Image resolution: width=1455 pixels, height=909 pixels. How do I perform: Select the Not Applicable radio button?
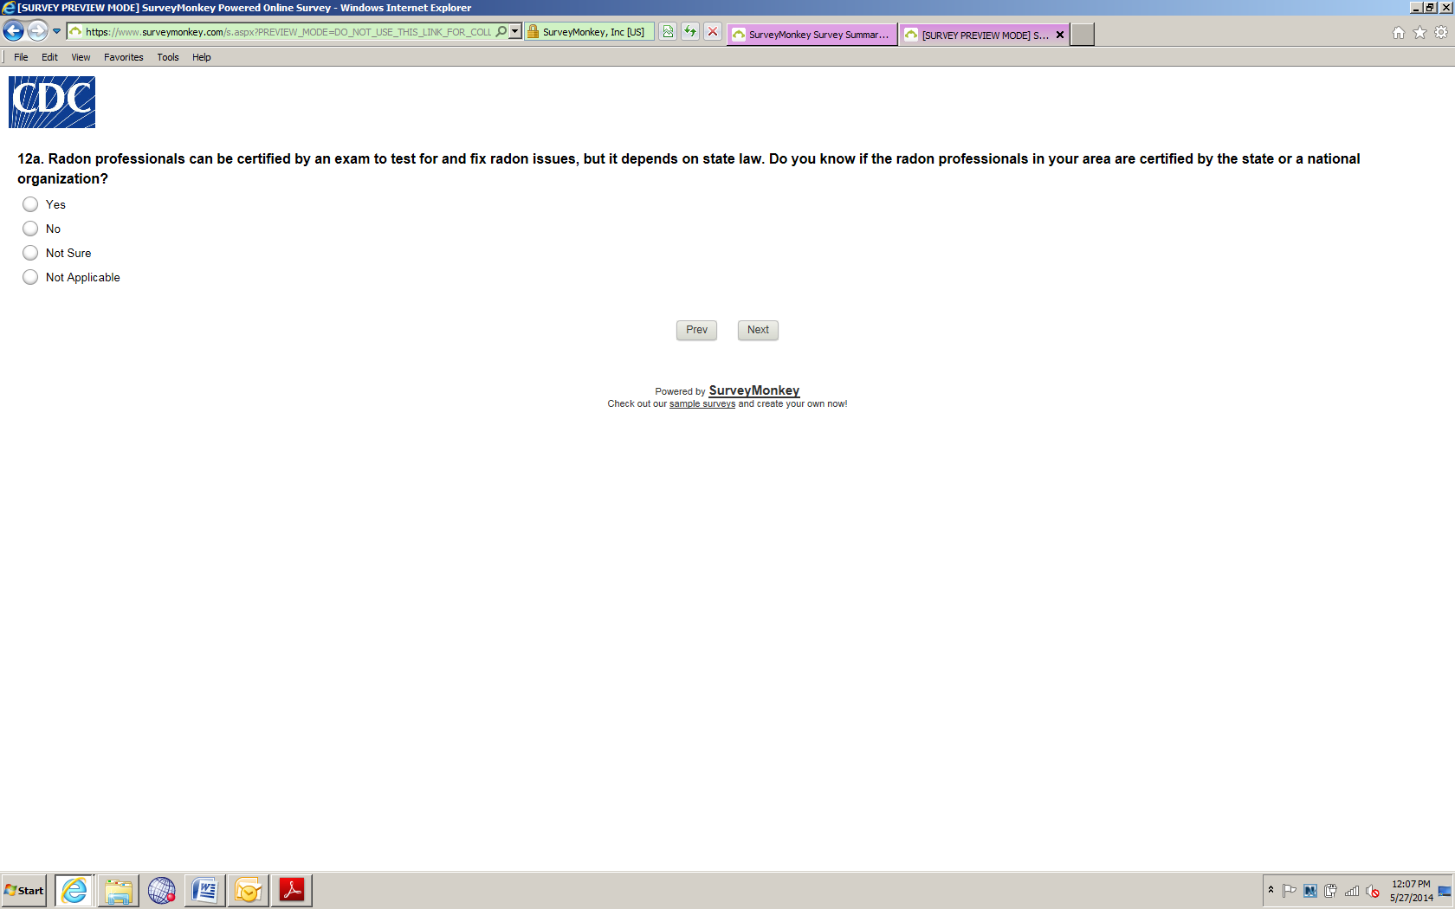(30, 277)
